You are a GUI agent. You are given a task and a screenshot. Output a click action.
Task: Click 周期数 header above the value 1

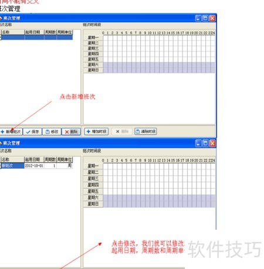[x=50, y=159]
